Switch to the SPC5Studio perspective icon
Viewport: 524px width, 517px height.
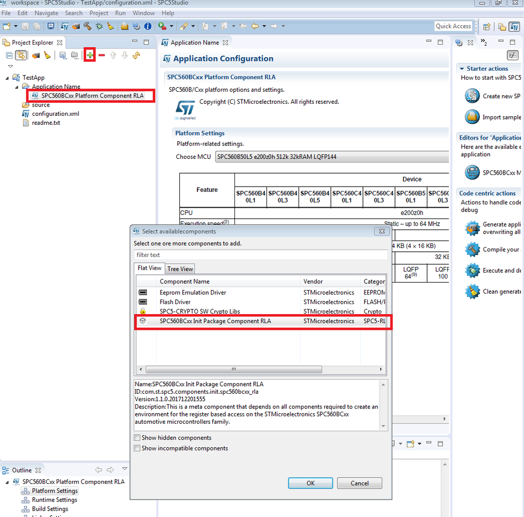click(x=514, y=26)
